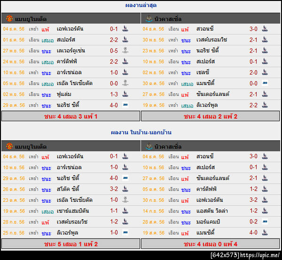Image resolution: width=282 pixels, height=260 pixels.
Task: Click the Premier League icon beside เวสต์บรอมวิช 1-2
Action: click(x=125, y=221)
